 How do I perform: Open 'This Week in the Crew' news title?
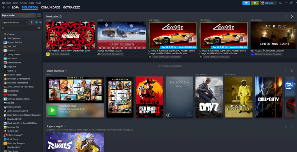click(x=68, y=51)
